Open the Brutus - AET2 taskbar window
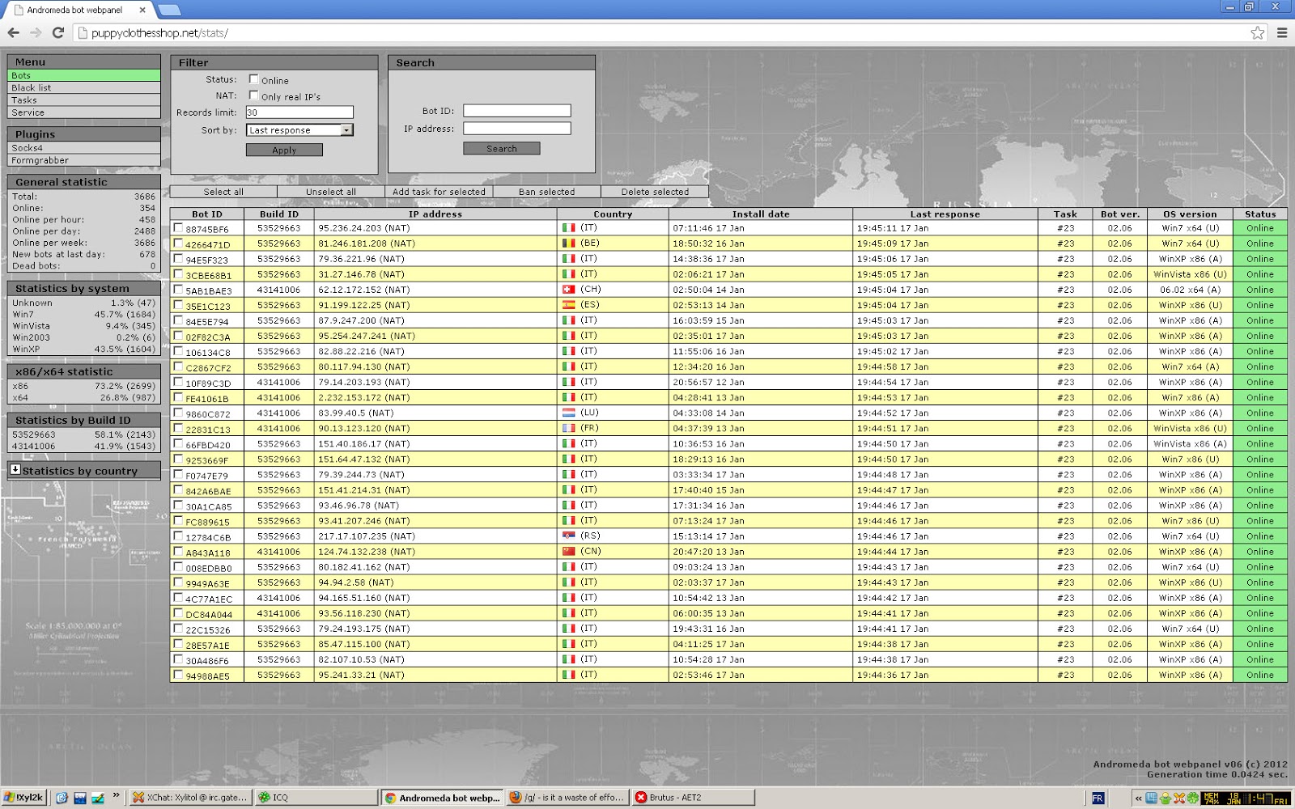The image size is (1295, 809). coord(693,798)
